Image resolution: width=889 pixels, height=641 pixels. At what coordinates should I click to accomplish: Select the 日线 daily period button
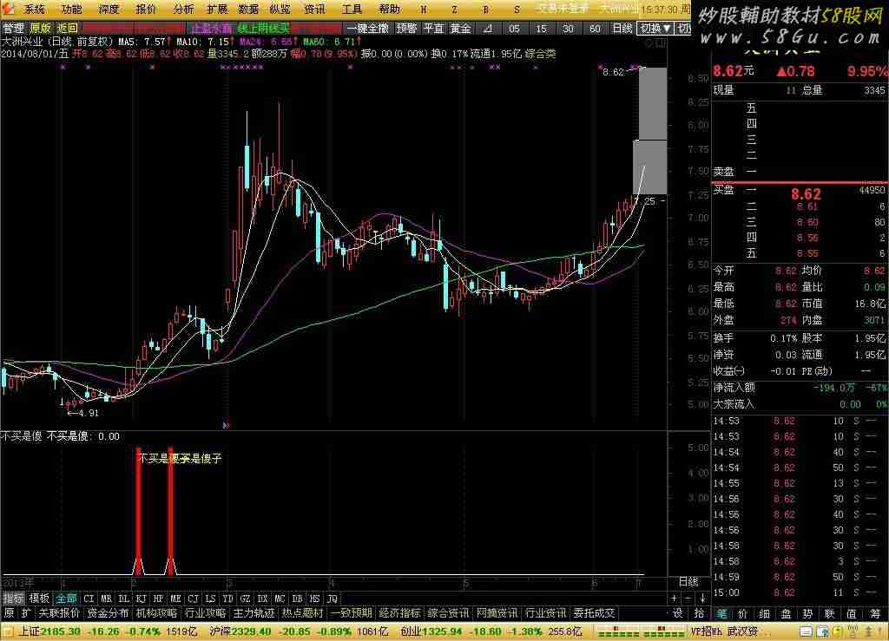point(622,28)
